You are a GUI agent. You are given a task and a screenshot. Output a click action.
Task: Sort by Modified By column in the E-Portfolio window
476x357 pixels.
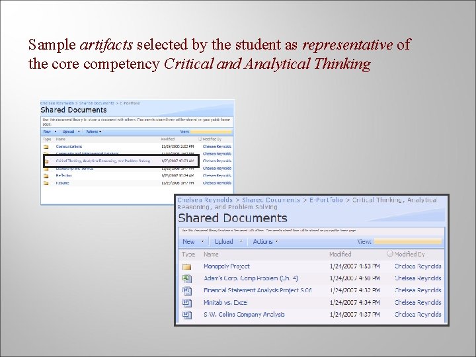click(212, 139)
